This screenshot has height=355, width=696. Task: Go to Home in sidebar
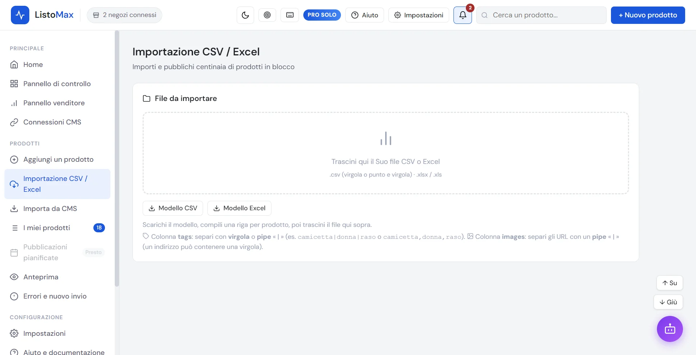57,64
